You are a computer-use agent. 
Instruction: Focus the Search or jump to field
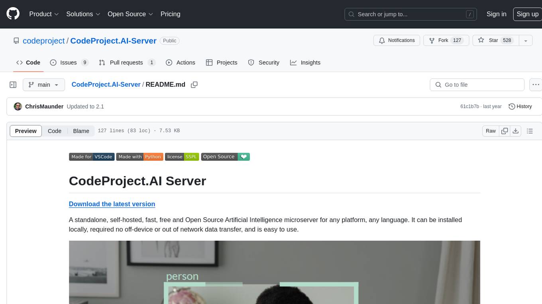pos(411,14)
